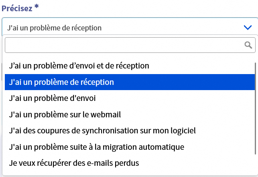
Task: Choose the migration automatique problem option
Action: 96,147
